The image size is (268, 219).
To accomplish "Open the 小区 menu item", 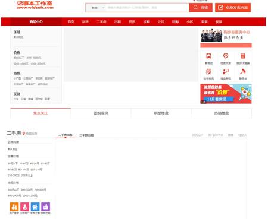I will (190, 21).
